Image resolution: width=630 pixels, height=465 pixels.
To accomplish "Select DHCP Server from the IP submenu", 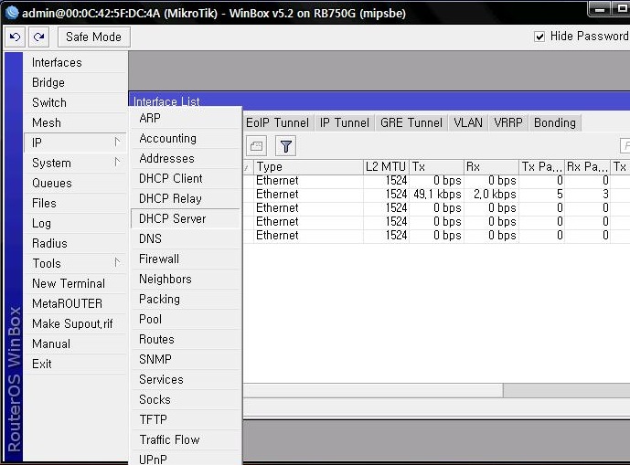I will tap(186, 218).
